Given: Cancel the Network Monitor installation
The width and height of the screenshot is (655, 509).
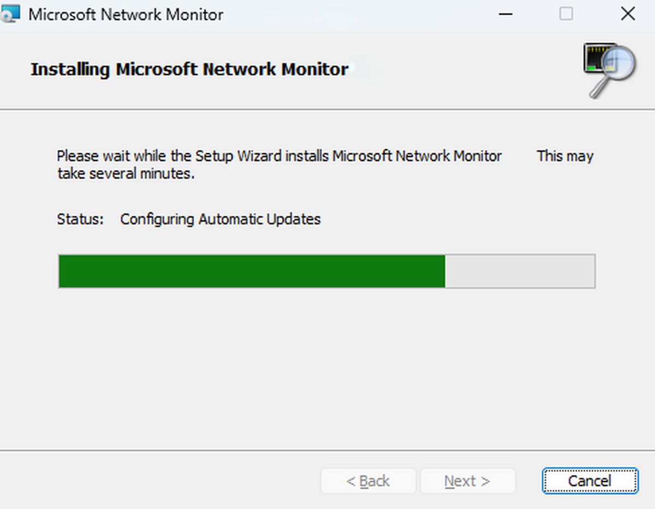Looking at the screenshot, I should click(x=589, y=481).
